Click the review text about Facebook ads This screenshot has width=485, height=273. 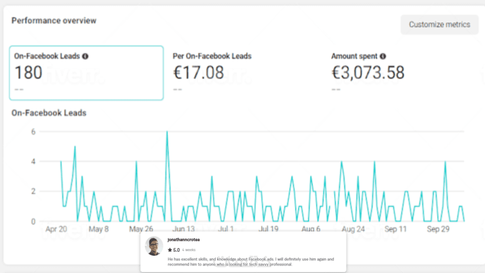point(251,261)
